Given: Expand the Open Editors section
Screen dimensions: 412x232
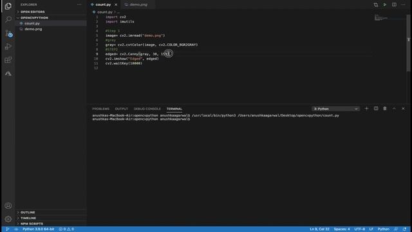Looking at the screenshot, I should point(33,12).
